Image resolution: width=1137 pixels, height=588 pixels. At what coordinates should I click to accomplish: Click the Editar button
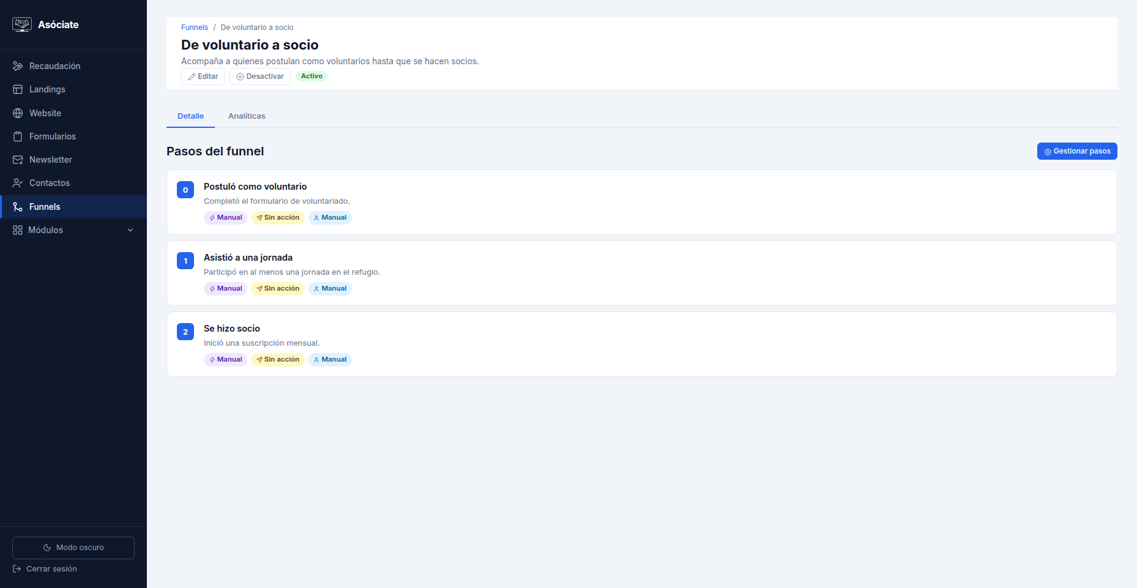(203, 76)
